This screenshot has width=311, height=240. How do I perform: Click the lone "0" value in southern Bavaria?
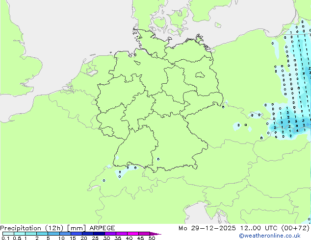(x=158, y=159)
